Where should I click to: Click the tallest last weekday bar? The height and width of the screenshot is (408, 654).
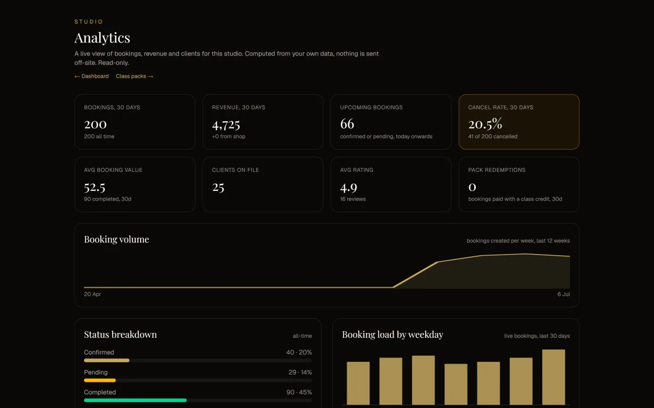(554, 378)
